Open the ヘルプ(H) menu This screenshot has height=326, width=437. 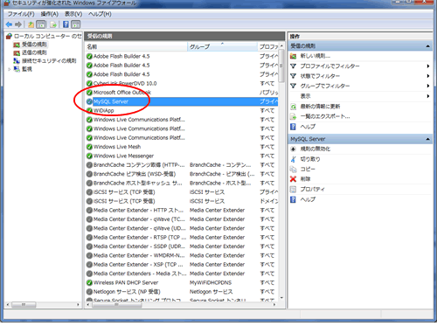[100, 14]
